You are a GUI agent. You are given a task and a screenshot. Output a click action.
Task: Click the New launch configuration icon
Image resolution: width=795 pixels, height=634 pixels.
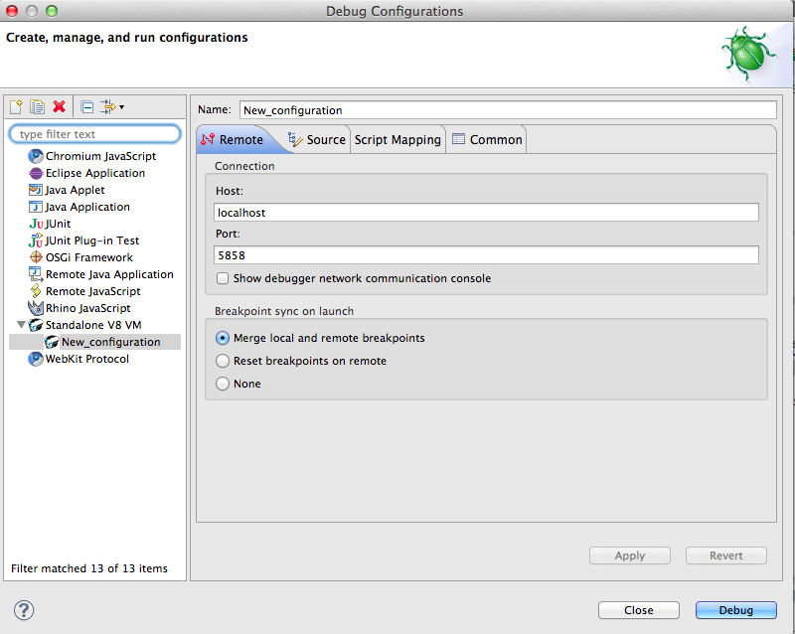(x=16, y=107)
